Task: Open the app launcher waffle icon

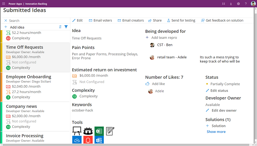Action: 4,4
